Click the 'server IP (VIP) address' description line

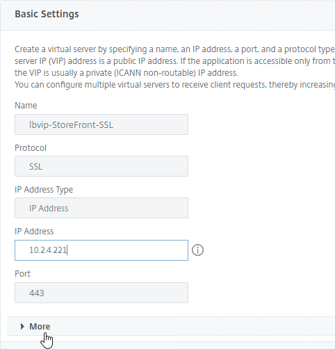point(175,61)
